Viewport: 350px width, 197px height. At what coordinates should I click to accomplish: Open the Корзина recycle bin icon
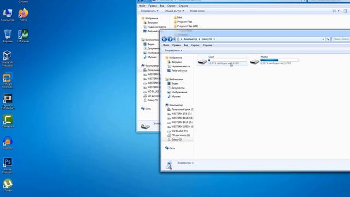click(x=8, y=36)
